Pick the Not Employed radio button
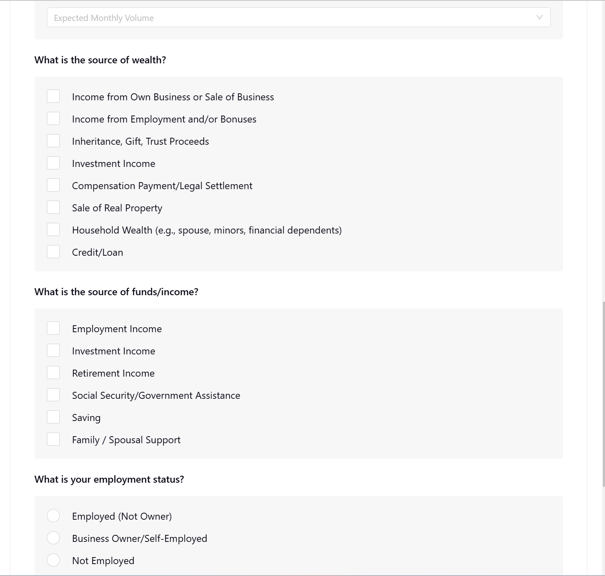This screenshot has height=576, width=605. pyautogui.click(x=53, y=560)
